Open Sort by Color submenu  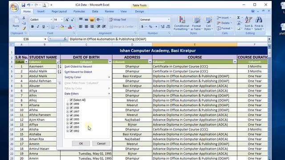point(87,77)
